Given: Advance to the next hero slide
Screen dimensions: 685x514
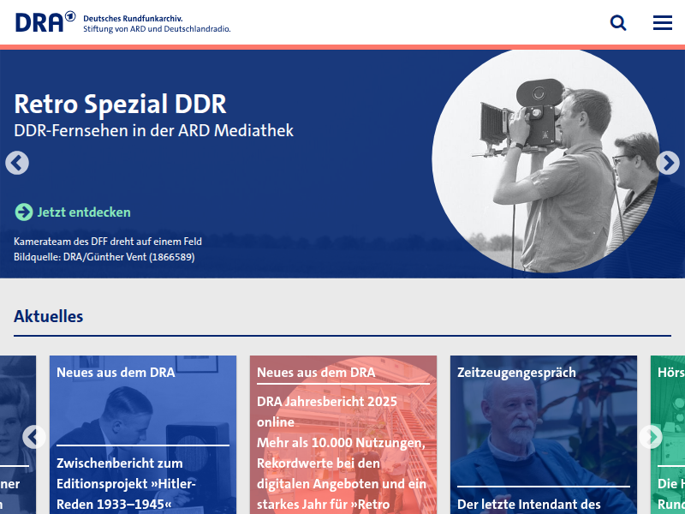Looking at the screenshot, I should pos(668,163).
